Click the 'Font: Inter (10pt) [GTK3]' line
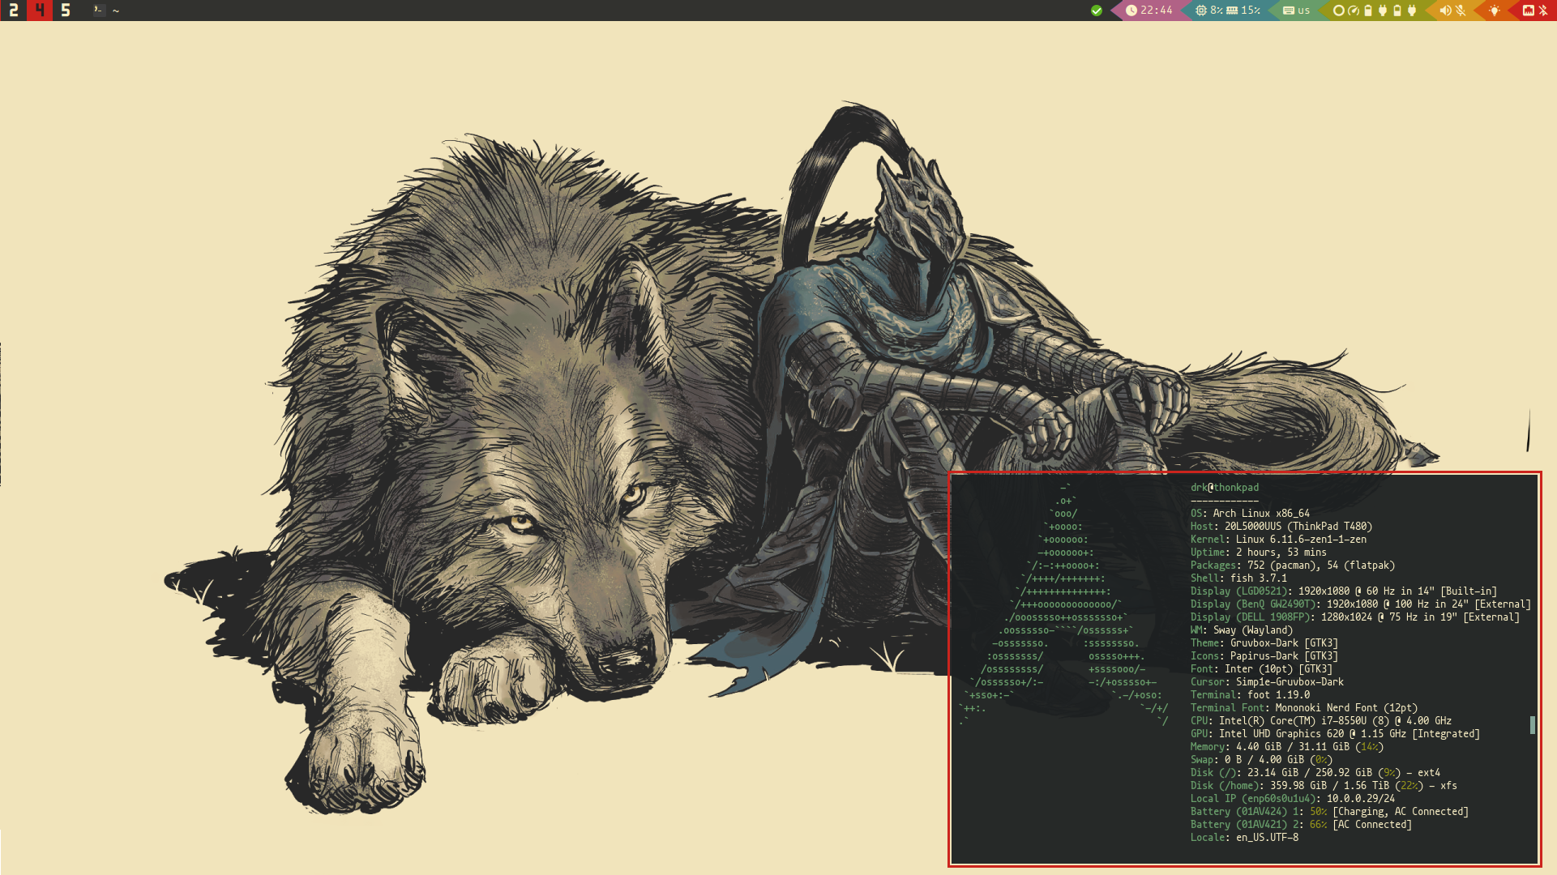 click(x=1261, y=669)
